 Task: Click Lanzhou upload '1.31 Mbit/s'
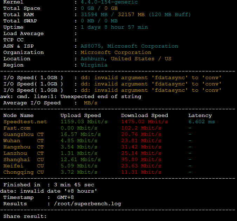click(x=79, y=153)
